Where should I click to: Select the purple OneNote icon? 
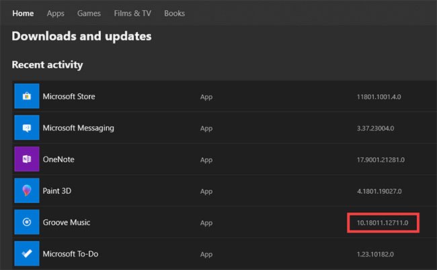[x=27, y=159]
